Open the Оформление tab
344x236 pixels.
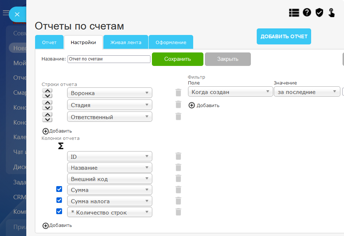coord(171,42)
